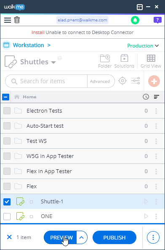The width and height of the screenshot is (165, 250).
Task: Open the Test WS folder
Action: tap(37, 141)
